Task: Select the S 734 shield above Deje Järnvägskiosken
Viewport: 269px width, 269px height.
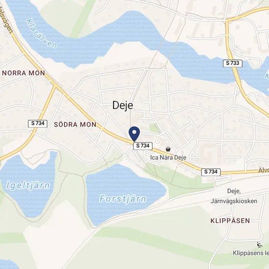Action: [211, 172]
